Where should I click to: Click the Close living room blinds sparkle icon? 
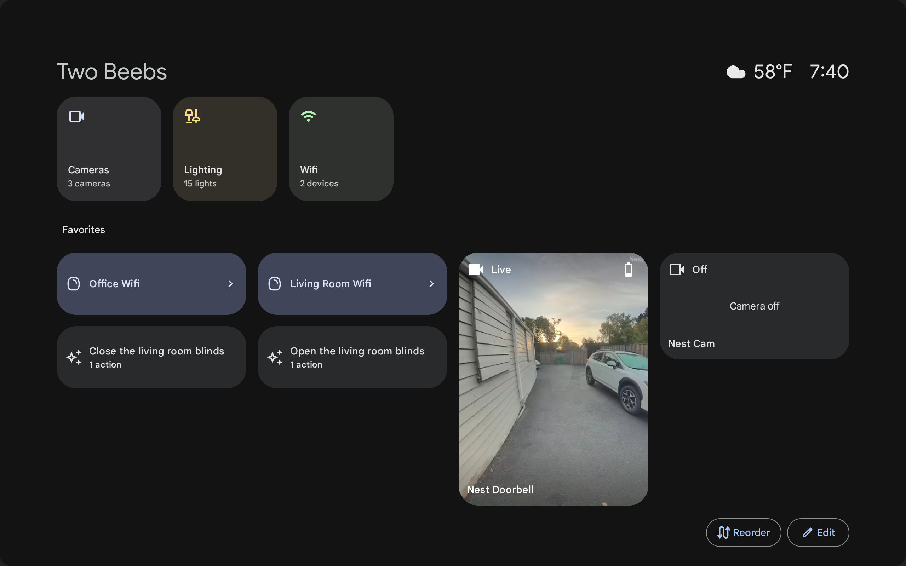click(74, 357)
